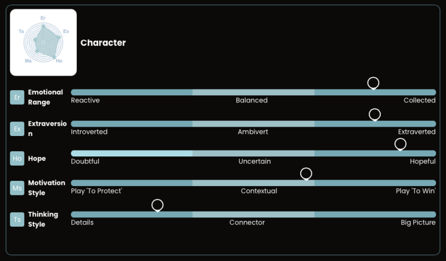Click the Hope slider handle
Screen dimensions: 446x261
coord(400,144)
